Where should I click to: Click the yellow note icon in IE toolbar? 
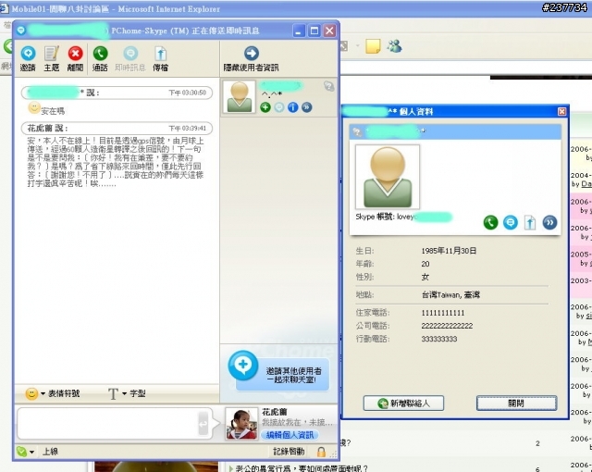[373, 46]
